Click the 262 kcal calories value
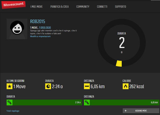Viewport: 160px width, 115px height. pyautogui.click(x=137, y=87)
